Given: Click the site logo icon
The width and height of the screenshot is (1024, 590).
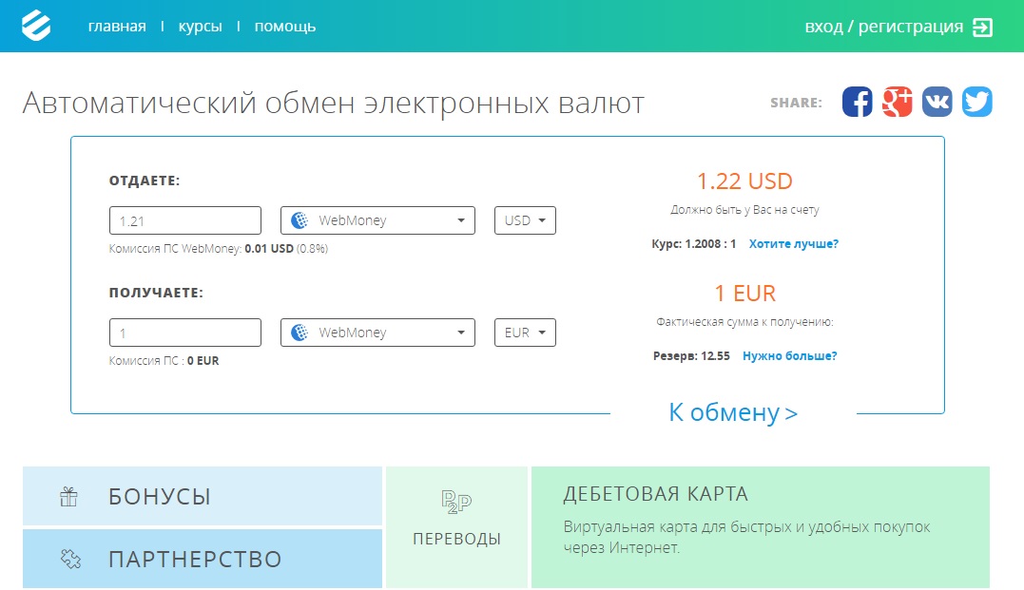Looking at the screenshot, I should pyautogui.click(x=36, y=26).
